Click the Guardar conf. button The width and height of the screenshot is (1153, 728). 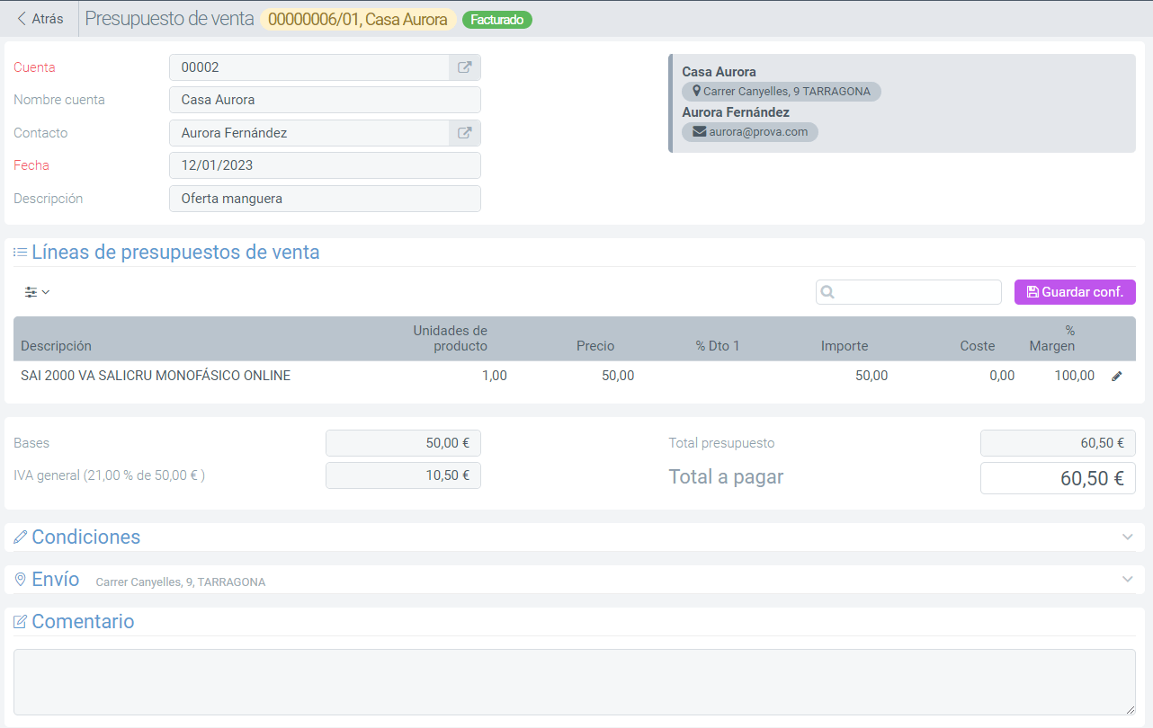[x=1075, y=292]
